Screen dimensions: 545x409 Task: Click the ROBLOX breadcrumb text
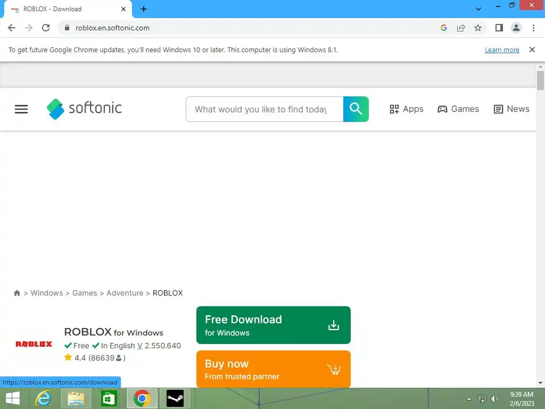coord(168,293)
